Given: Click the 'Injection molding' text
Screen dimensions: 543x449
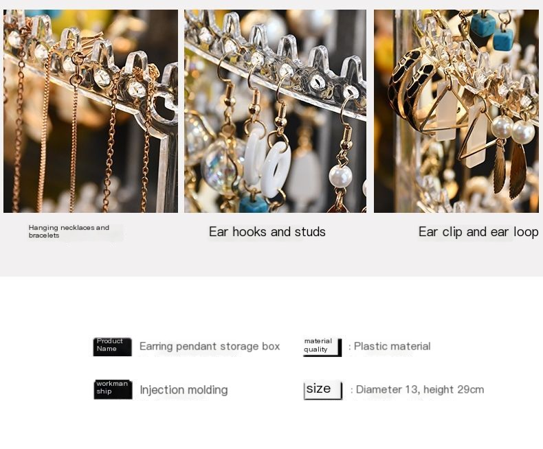Looking at the screenshot, I should click(x=184, y=390).
